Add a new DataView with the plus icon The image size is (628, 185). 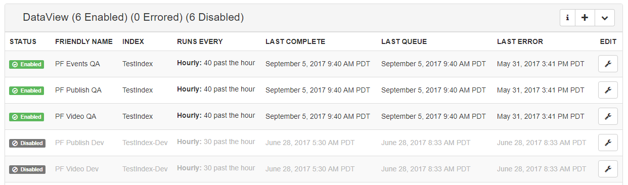[x=585, y=18]
